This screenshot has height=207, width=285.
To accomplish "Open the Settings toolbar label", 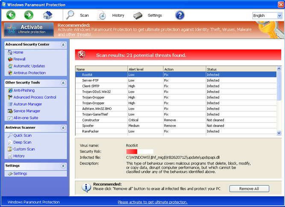I will coord(155,15).
